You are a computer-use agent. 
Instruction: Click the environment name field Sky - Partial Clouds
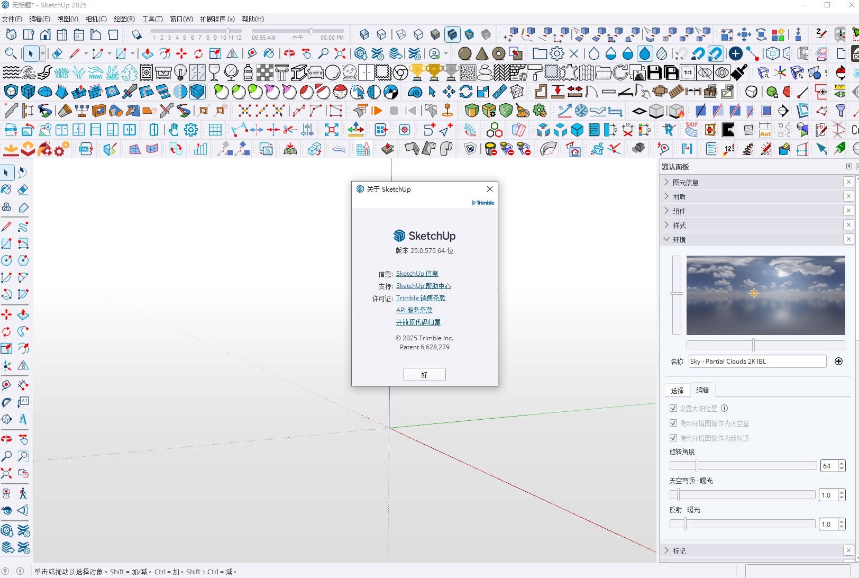757,361
